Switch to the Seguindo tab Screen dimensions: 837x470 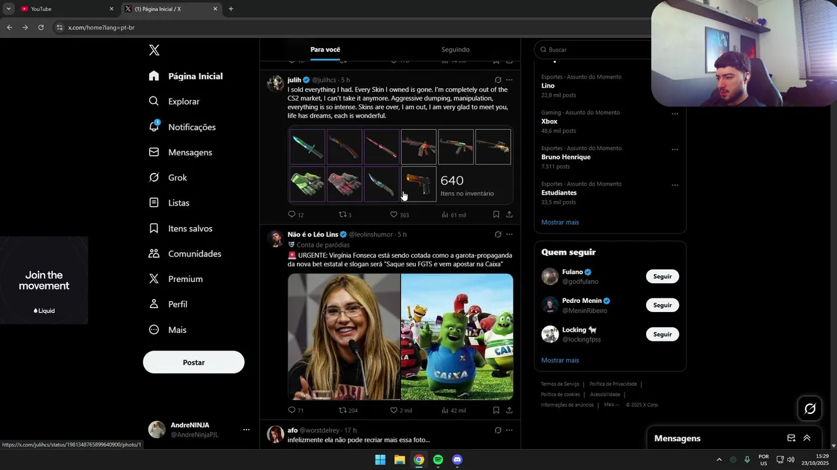(455, 50)
